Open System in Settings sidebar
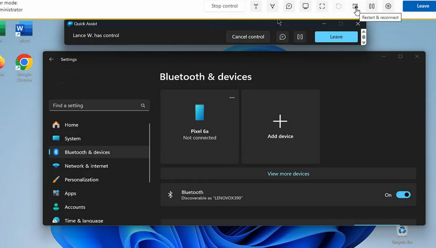 [x=99, y=138]
